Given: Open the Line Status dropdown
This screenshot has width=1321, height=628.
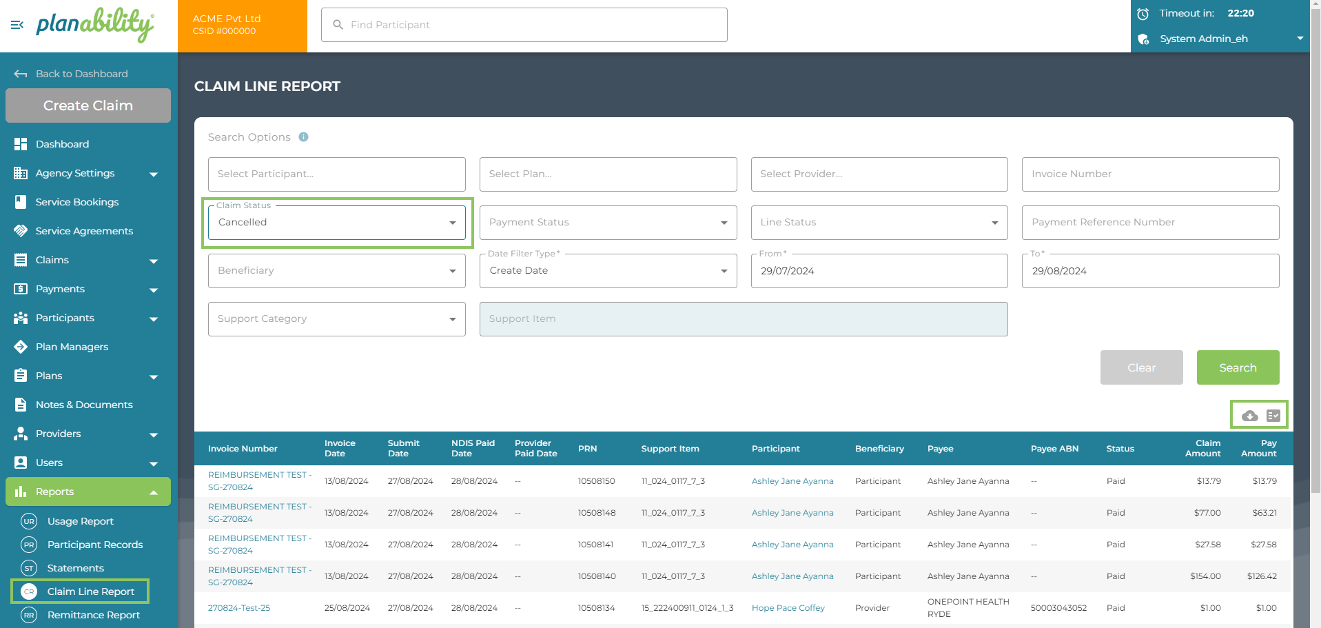Looking at the screenshot, I should coord(879,223).
